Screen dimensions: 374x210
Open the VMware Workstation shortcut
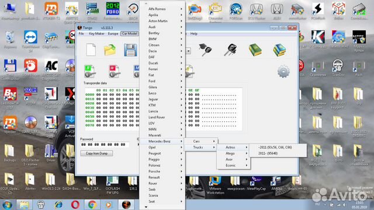click(x=215, y=185)
